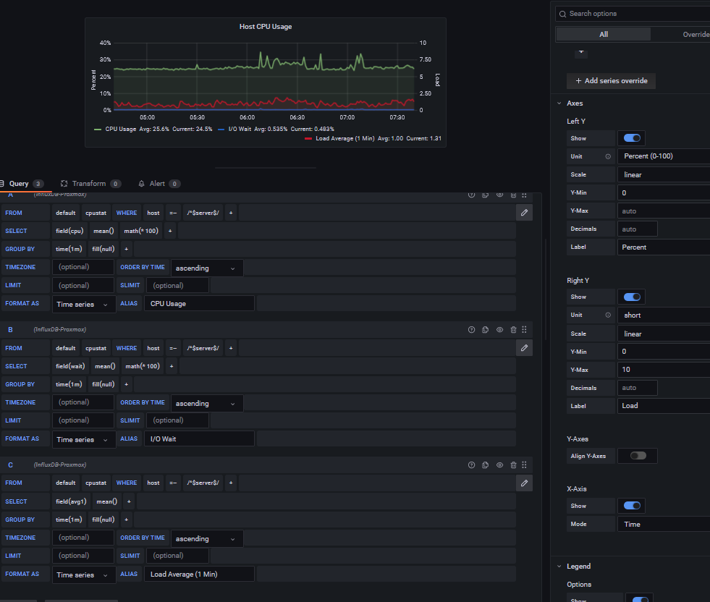710x602 pixels.
Task: Click pencil icon in query C FROM row
Action: [524, 483]
